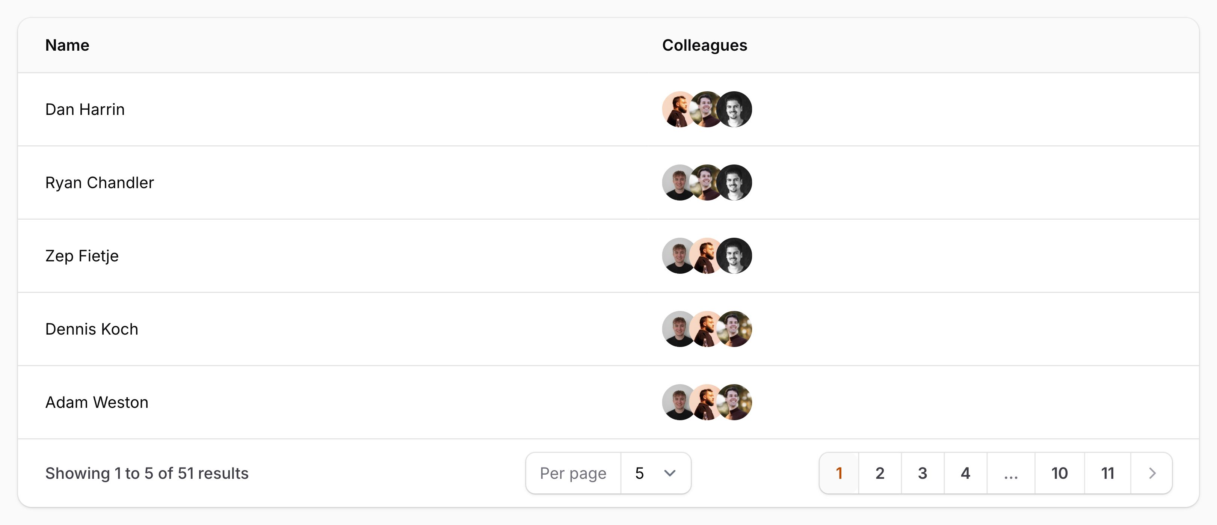The width and height of the screenshot is (1217, 525).
Task: Go to page 3
Action: pyautogui.click(x=922, y=473)
